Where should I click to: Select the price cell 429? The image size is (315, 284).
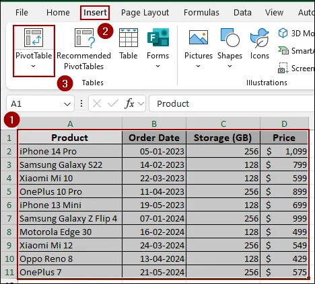click(284, 258)
